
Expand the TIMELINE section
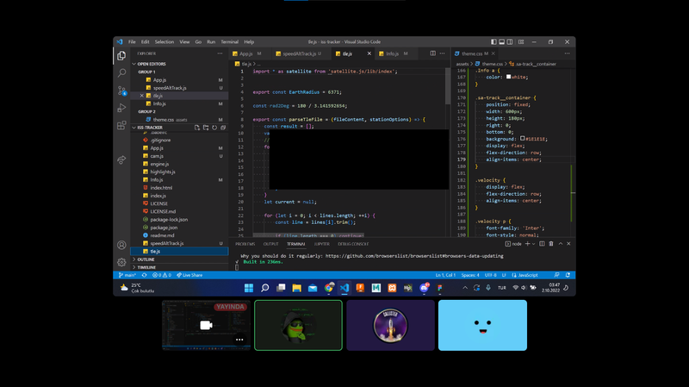pyautogui.click(x=147, y=267)
